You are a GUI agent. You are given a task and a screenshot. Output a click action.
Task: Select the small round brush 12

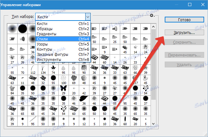point(84,121)
